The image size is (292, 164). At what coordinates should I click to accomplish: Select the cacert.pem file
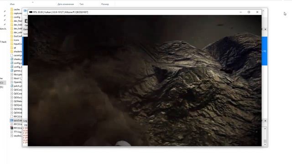pos(16,56)
